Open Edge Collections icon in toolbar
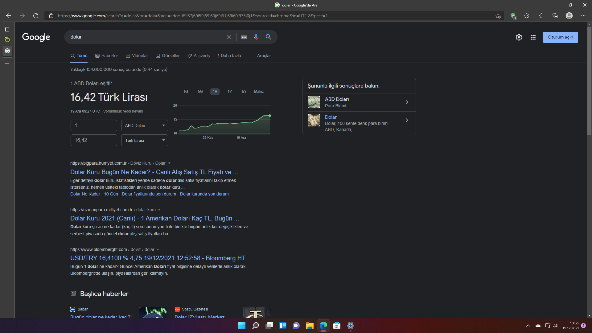 point(555,16)
